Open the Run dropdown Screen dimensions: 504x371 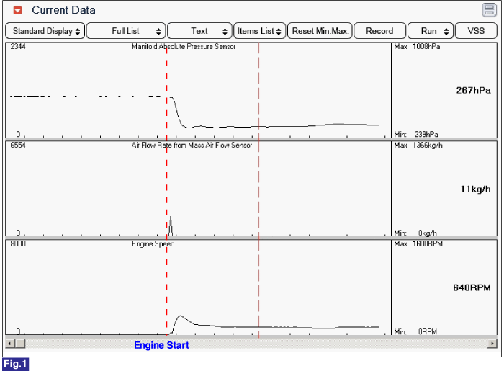pos(431,31)
